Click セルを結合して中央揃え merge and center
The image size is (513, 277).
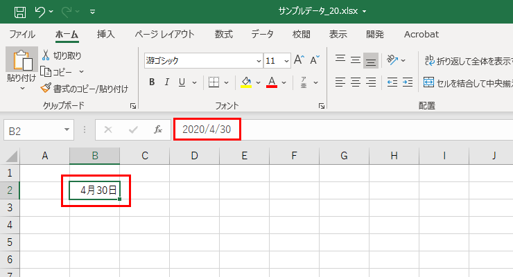[468, 83]
